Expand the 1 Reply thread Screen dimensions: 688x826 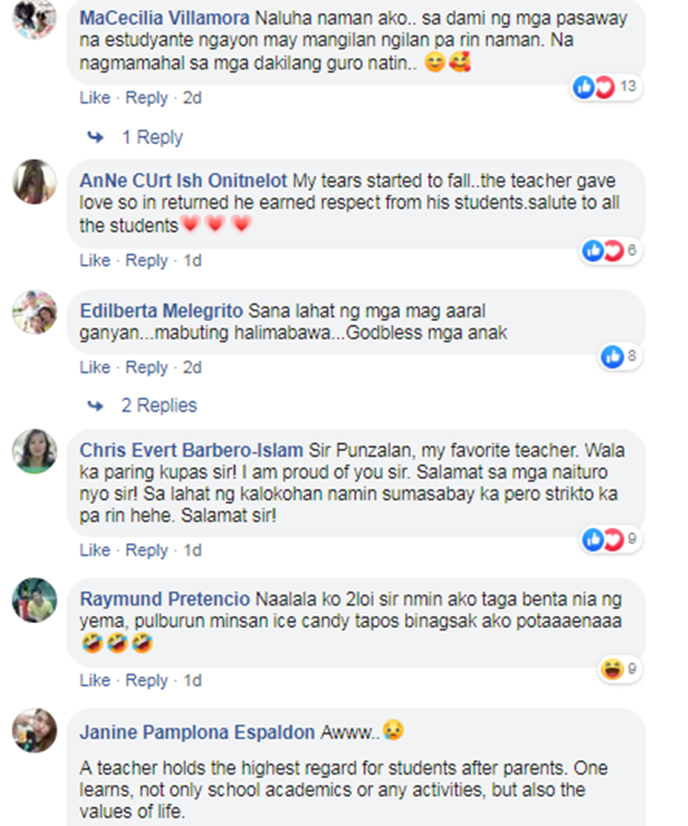point(152,138)
